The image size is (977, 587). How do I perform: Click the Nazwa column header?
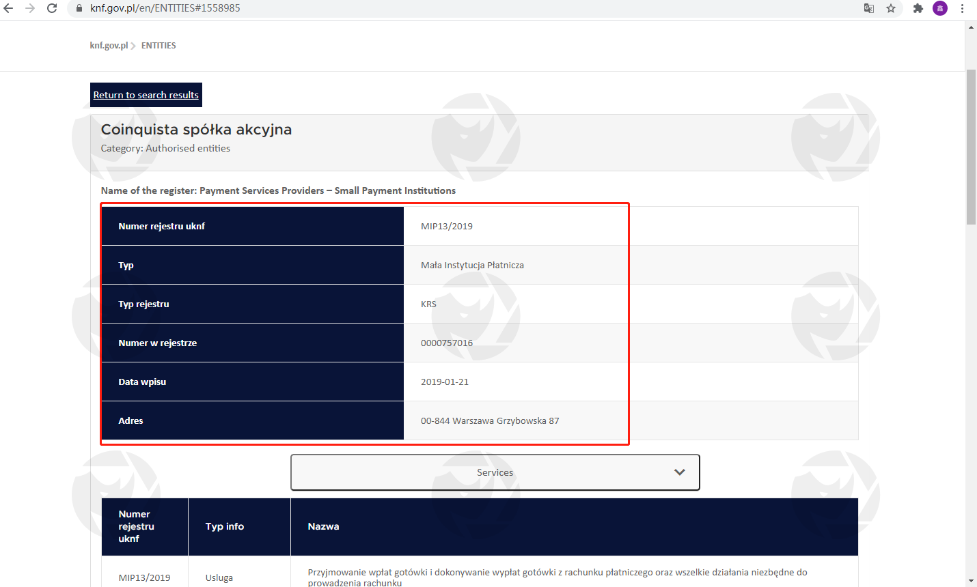(323, 526)
